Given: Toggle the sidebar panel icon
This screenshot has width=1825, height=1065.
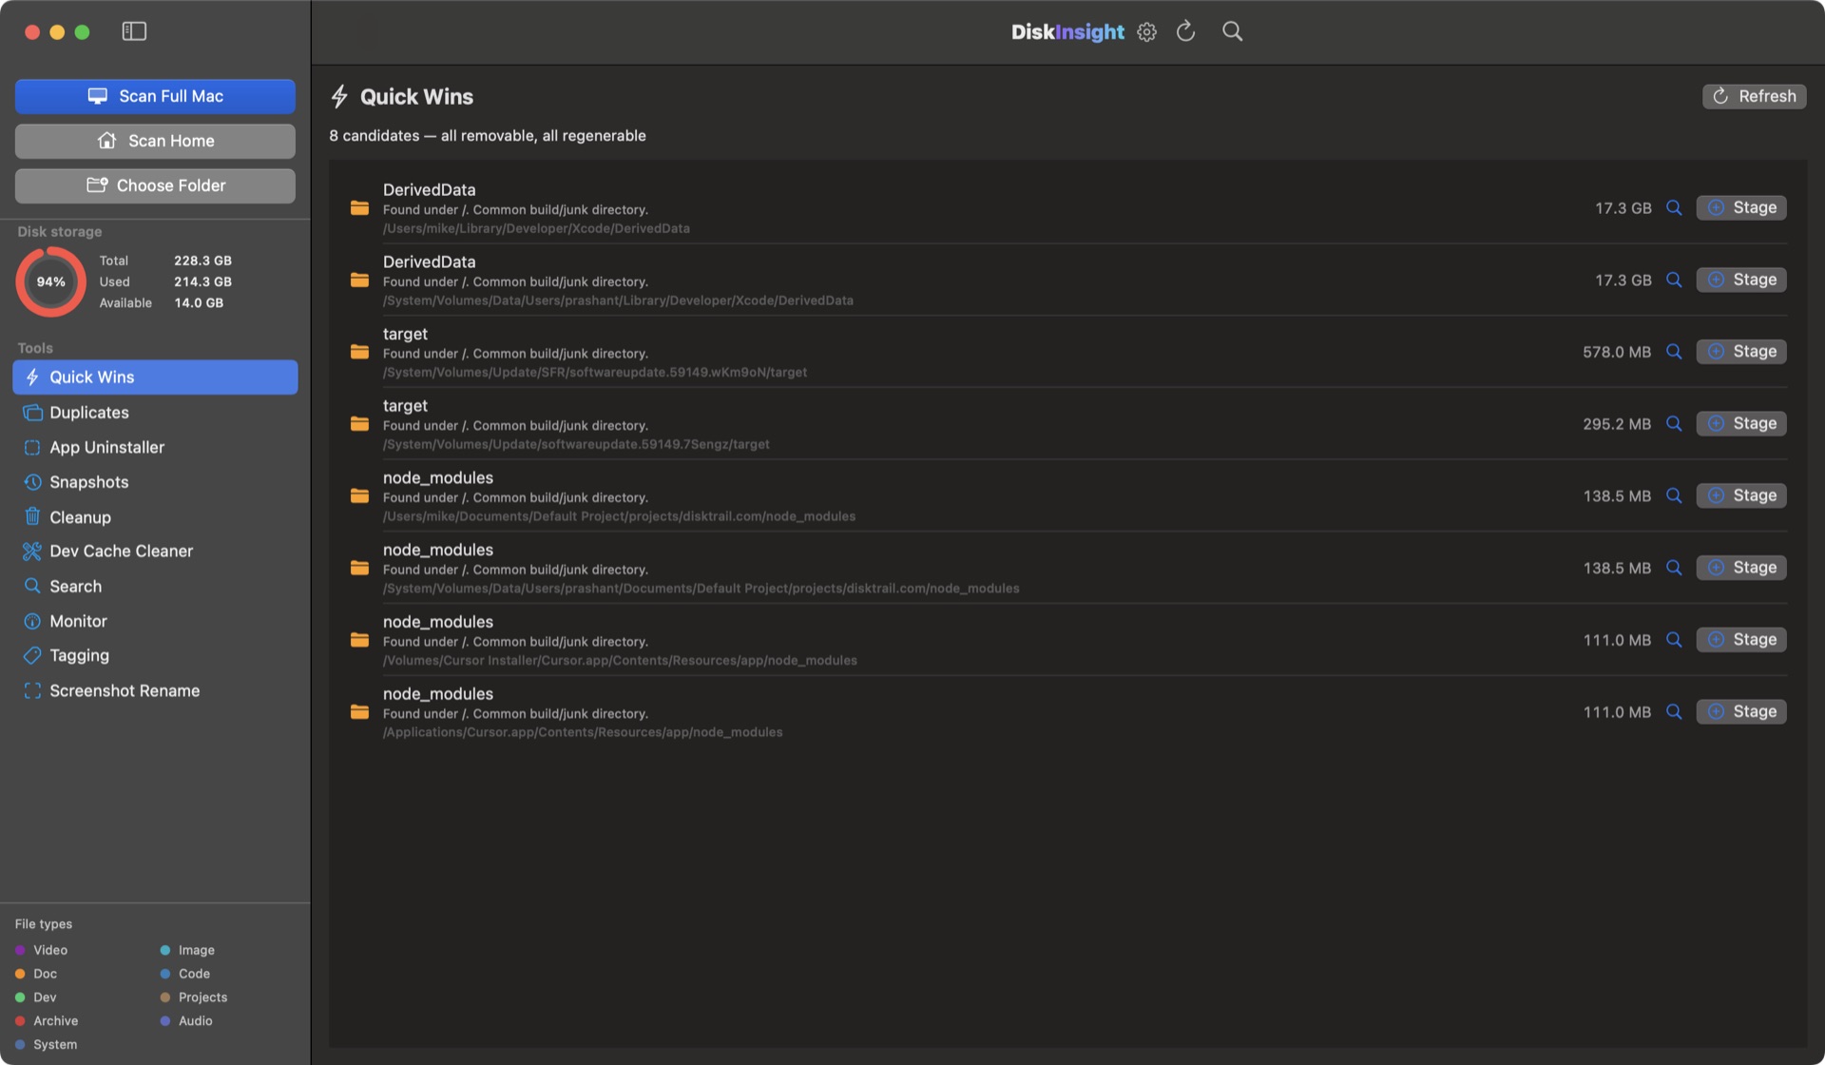Looking at the screenshot, I should tap(134, 31).
